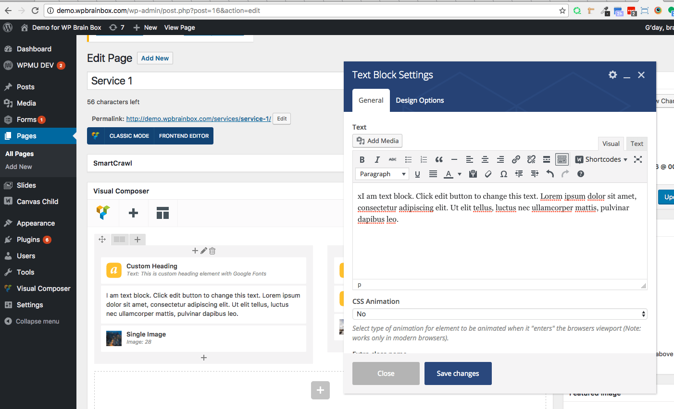Screen dimensions: 674x409
Task: Apply italic formatting in text editor
Action: coord(377,159)
